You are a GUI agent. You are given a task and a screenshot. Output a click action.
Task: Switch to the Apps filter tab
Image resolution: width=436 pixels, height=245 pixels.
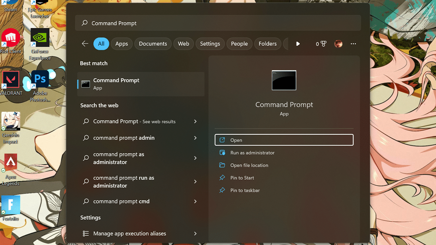(122, 44)
